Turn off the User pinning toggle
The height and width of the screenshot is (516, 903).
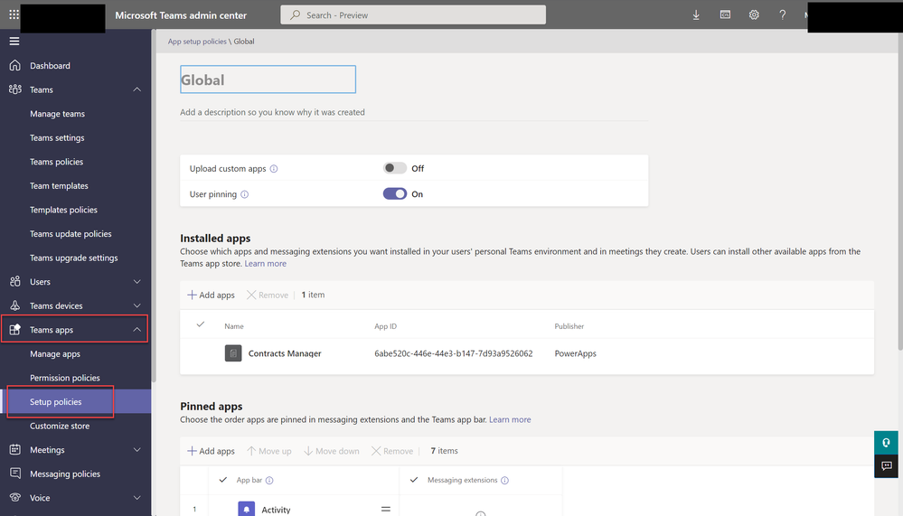[x=394, y=193]
